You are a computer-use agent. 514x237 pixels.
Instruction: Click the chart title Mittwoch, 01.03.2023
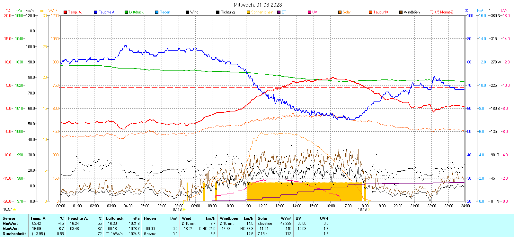(x=258, y=5)
